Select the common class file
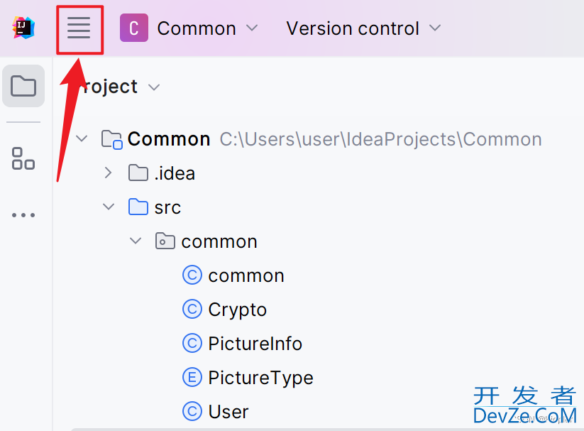 (x=233, y=275)
